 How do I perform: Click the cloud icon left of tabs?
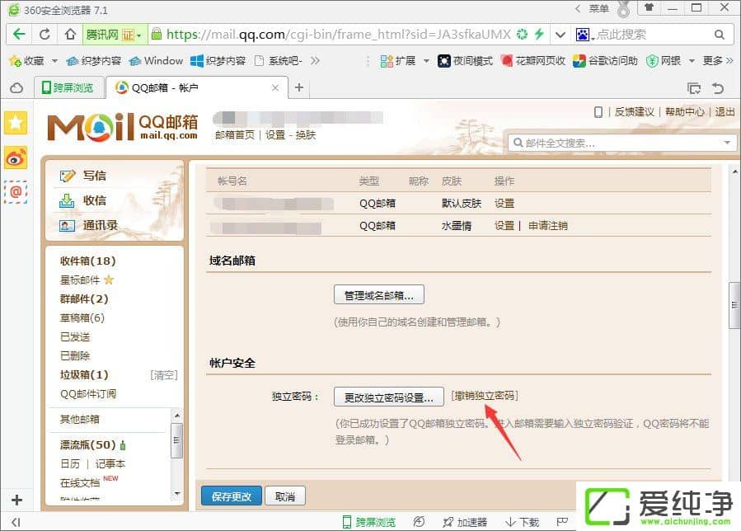click(16, 88)
